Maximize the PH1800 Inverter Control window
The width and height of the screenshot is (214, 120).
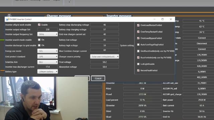tap(163, 19)
